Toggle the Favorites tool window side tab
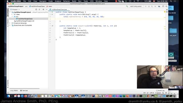 pyautogui.click(x=8, y=84)
